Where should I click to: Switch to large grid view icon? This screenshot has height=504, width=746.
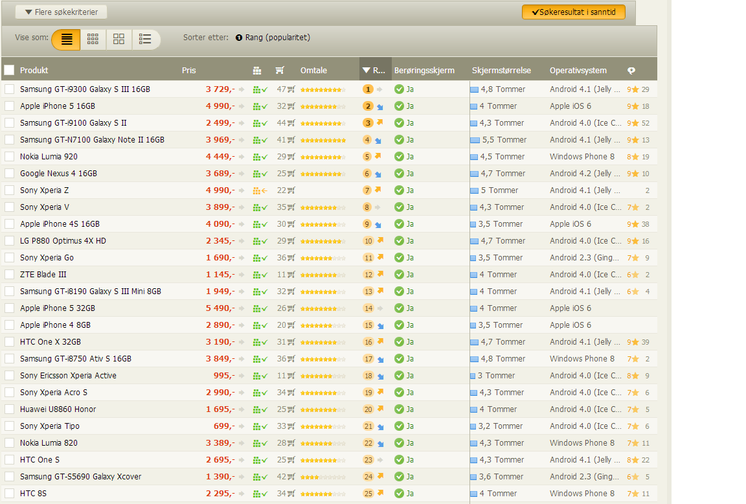tap(119, 40)
